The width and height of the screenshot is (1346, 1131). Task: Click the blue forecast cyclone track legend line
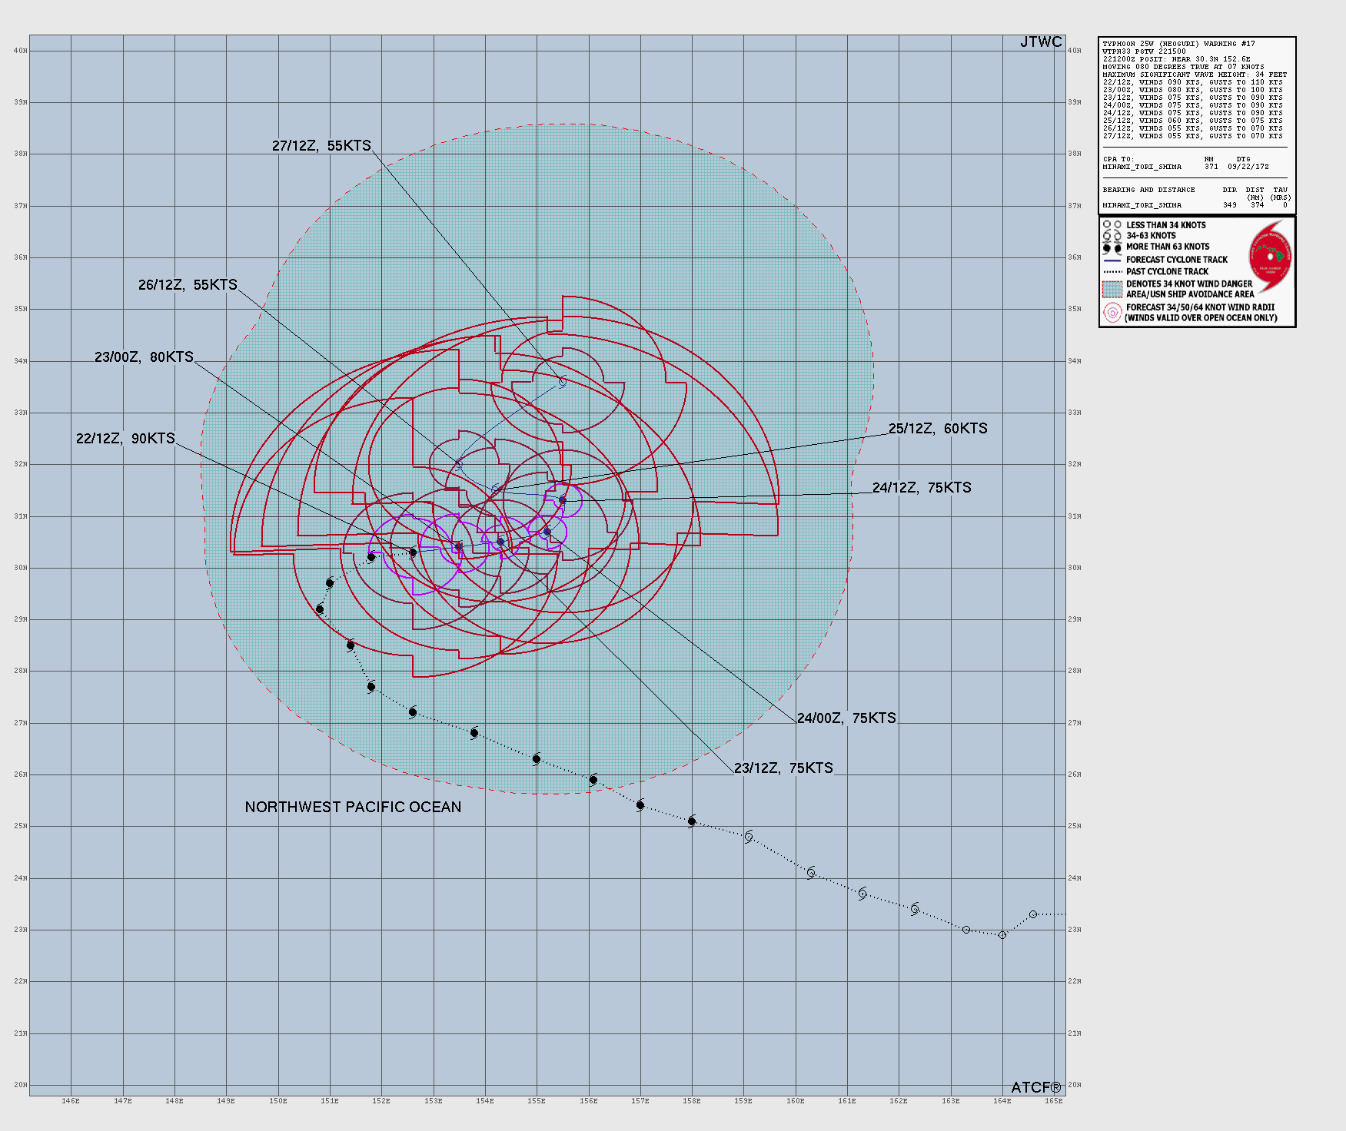coord(1112,260)
